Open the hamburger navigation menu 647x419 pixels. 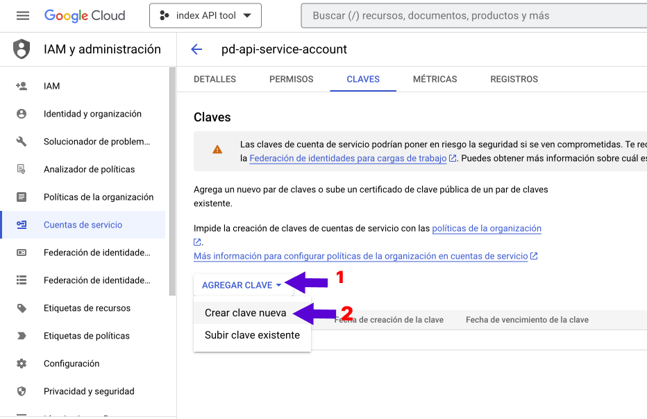coord(23,16)
